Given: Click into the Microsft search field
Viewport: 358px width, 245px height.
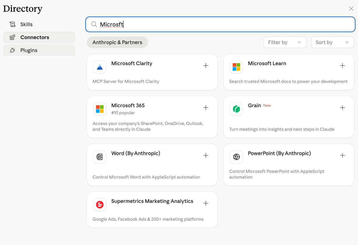Looking at the screenshot, I should 220,24.
